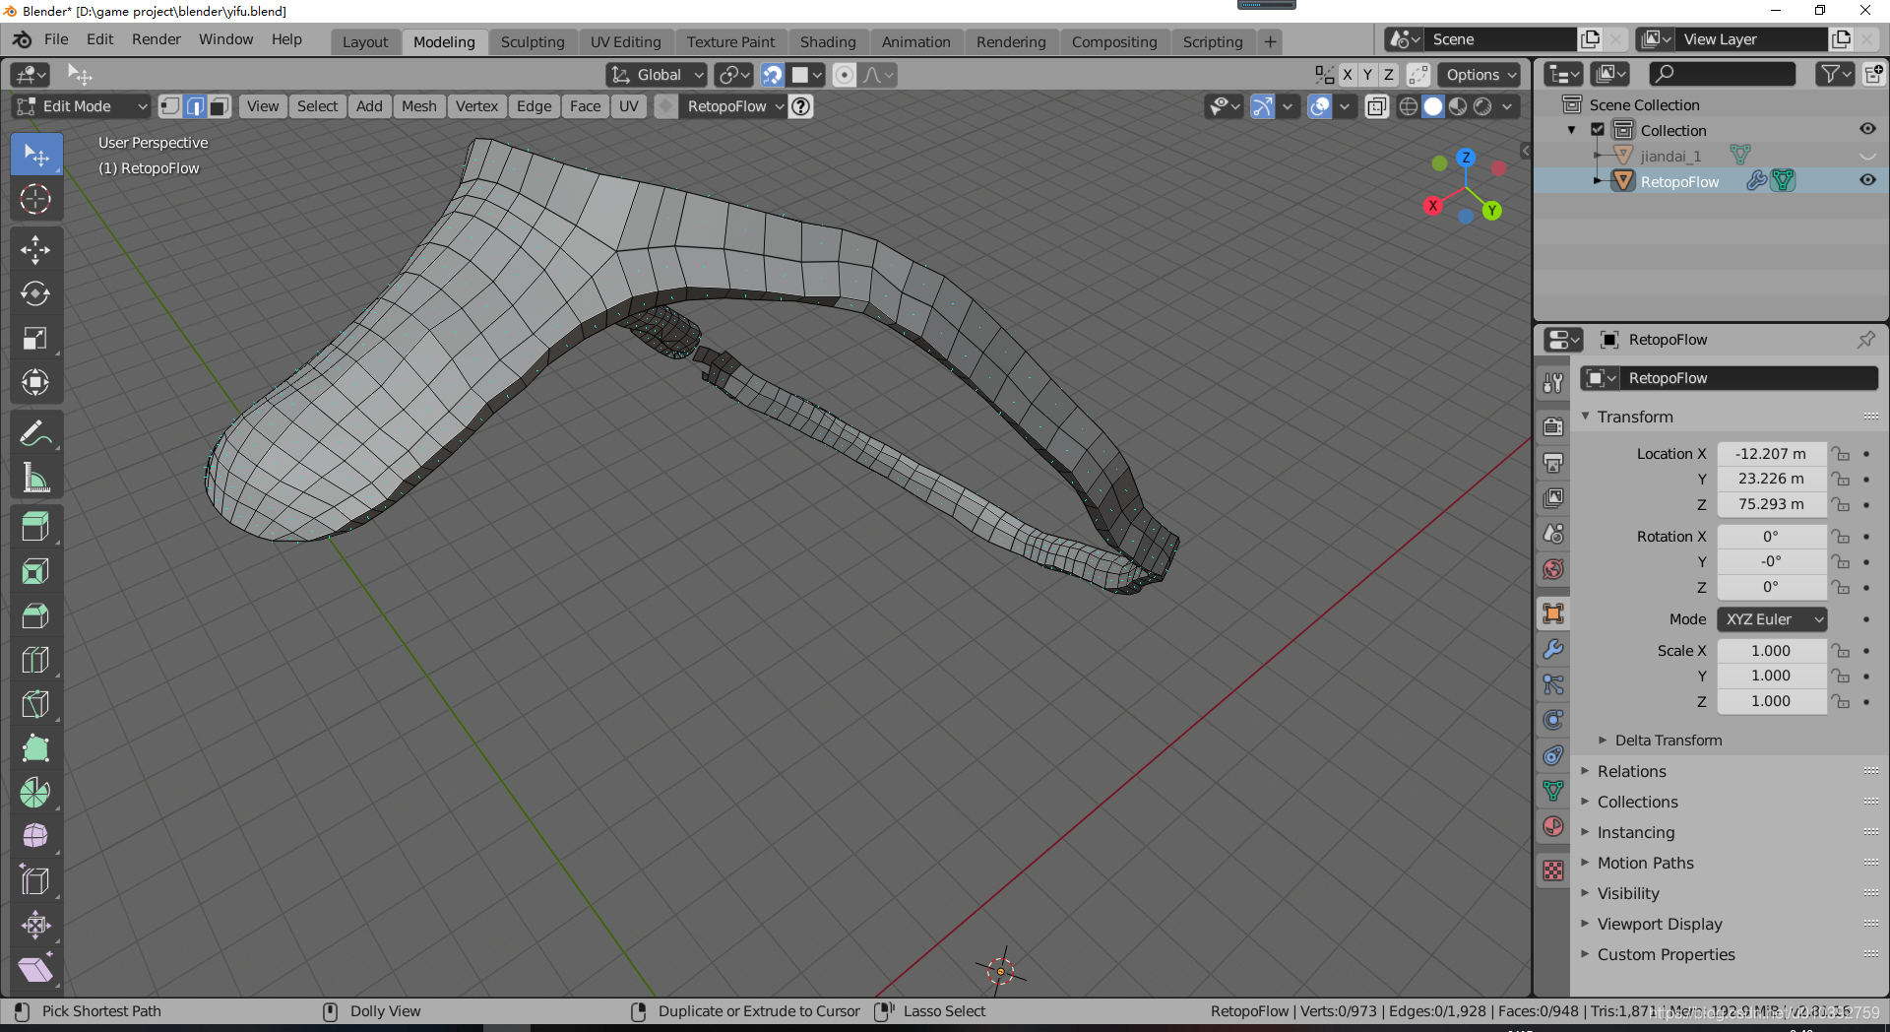Open the Object Data mesh properties tab
The width and height of the screenshot is (1890, 1032).
pos(1553,791)
